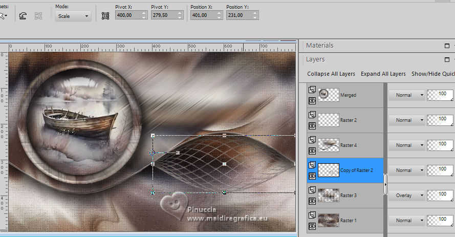Open blend mode dropdown for Raster 1
Viewport: 455px width, 237px height.
(406, 221)
